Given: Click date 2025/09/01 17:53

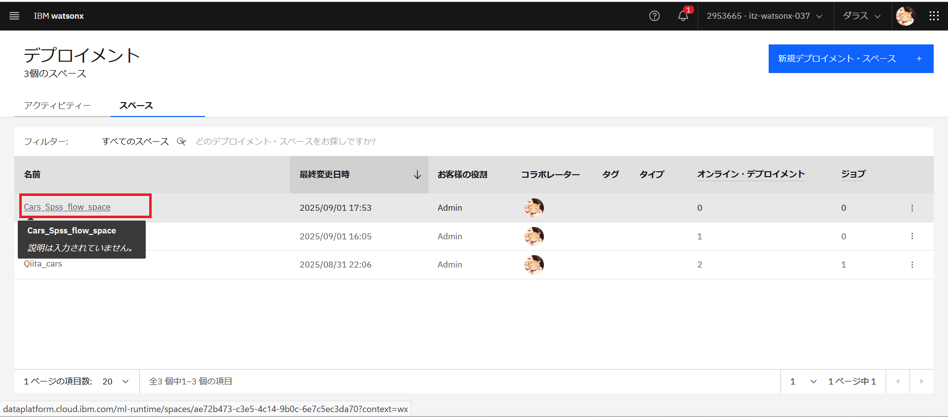Looking at the screenshot, I should [x=335, y=208].
